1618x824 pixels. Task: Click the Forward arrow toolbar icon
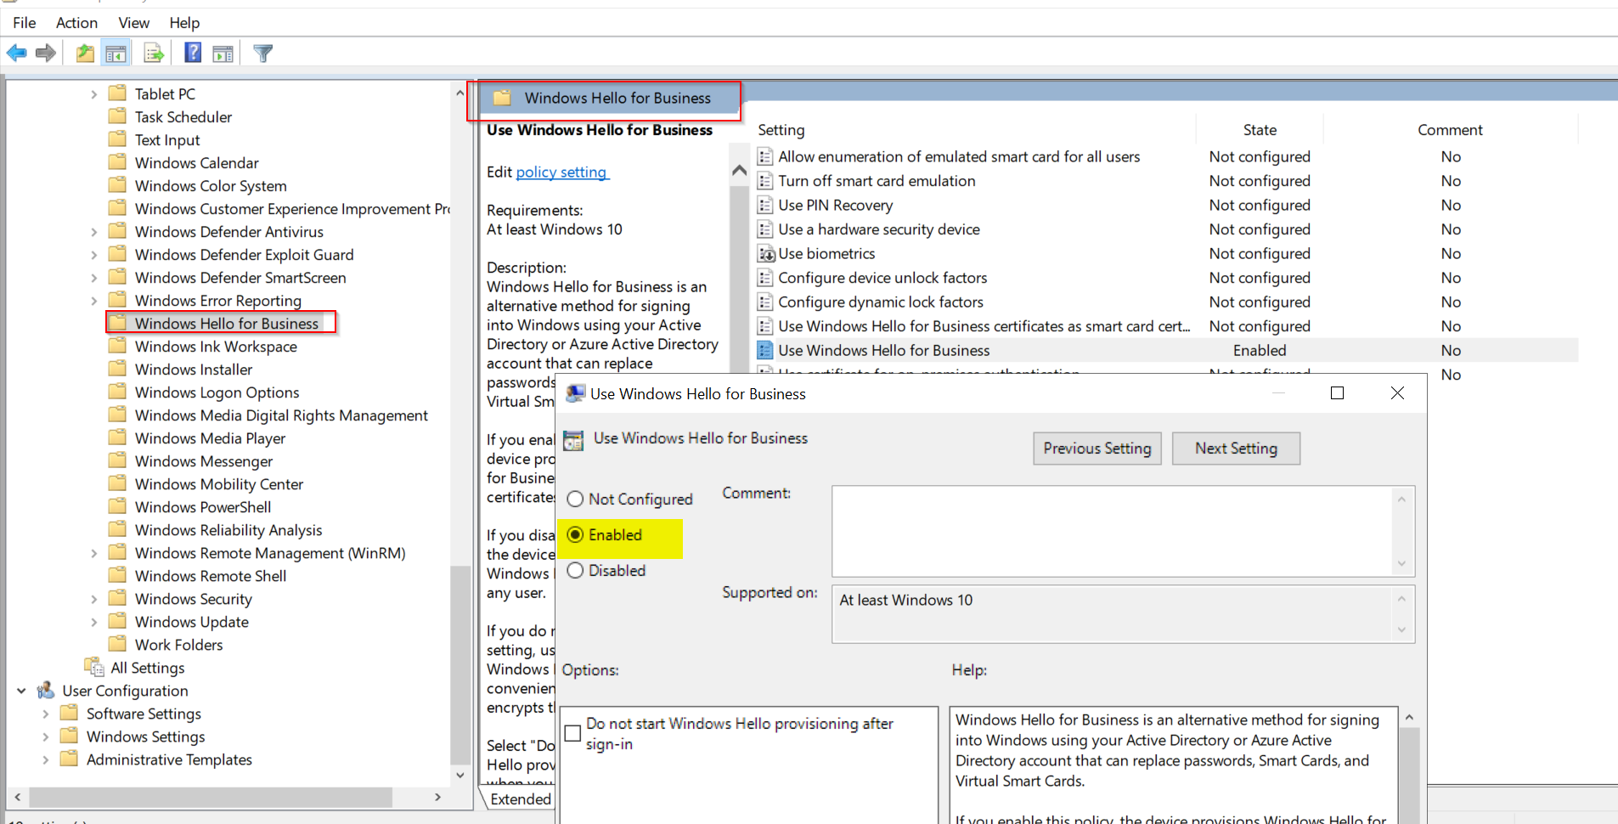coord(46,54)
